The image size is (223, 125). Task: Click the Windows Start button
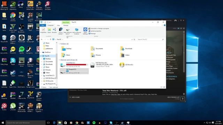coord(3,123)
